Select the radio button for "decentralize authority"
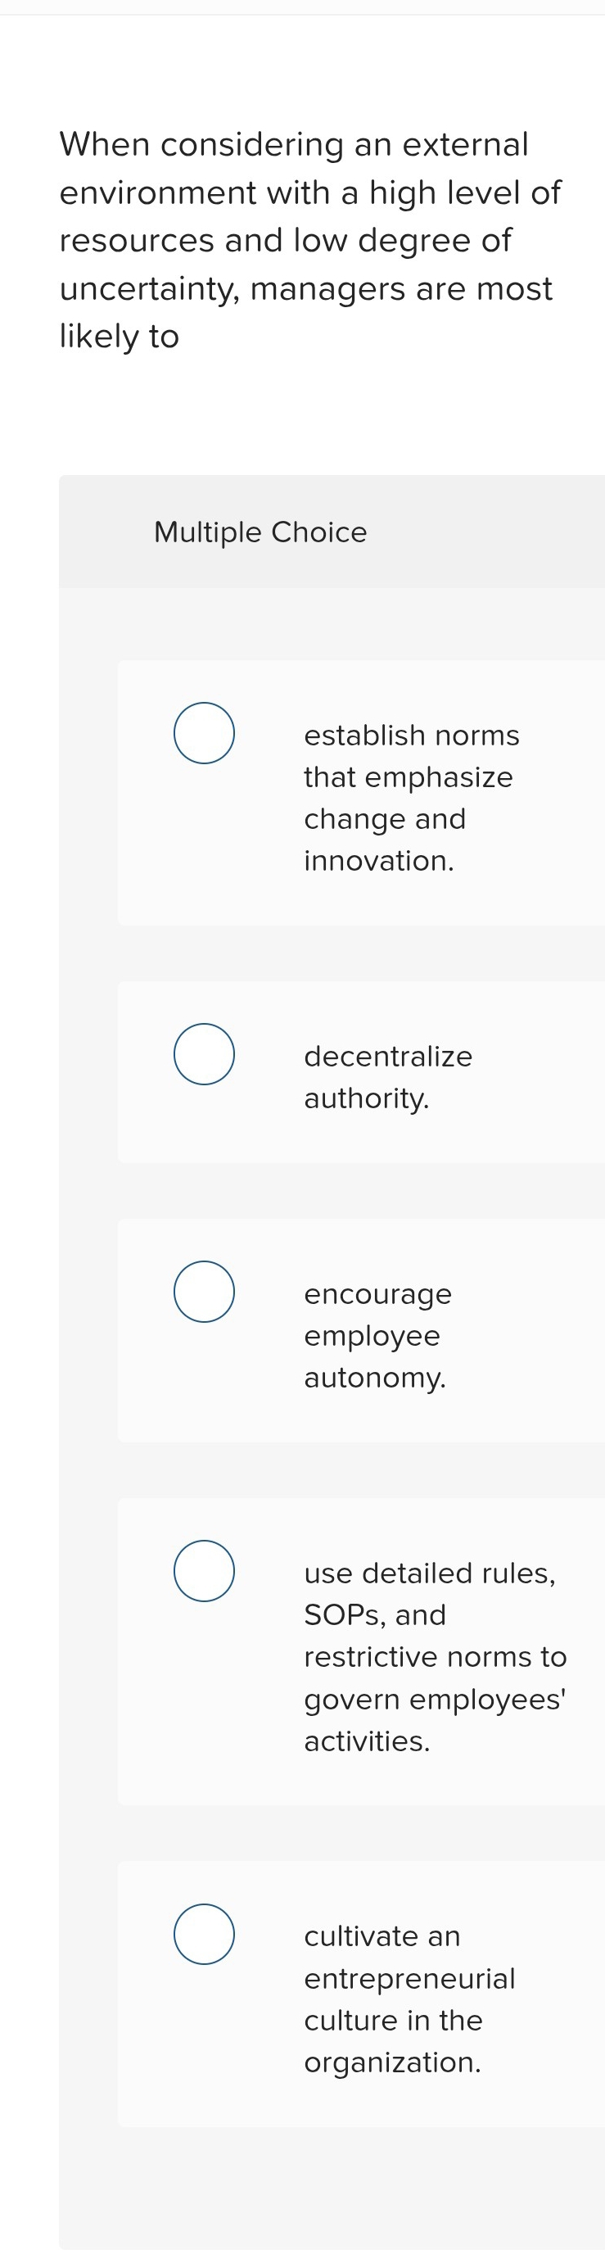 (x=205, y=1053)
